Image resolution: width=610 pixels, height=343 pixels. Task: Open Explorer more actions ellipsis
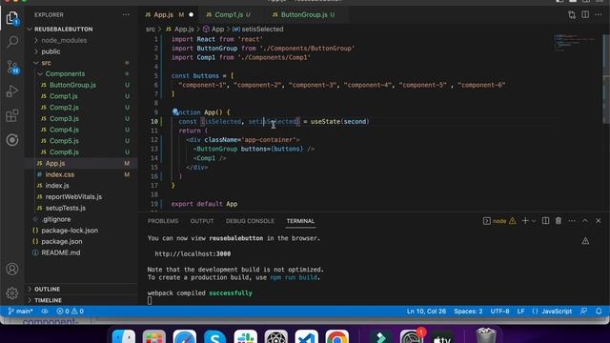coord(126,15)
